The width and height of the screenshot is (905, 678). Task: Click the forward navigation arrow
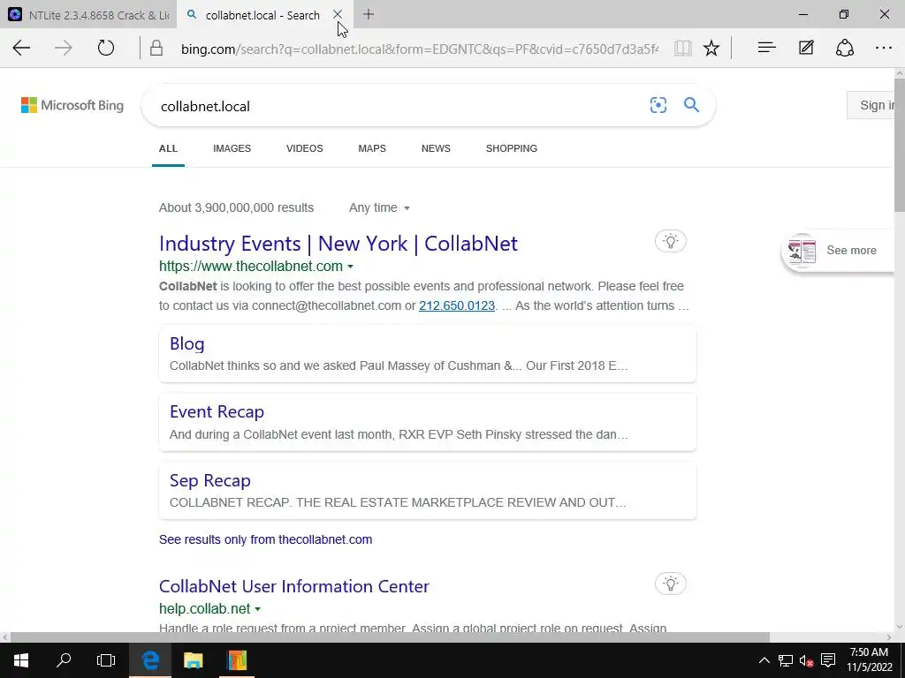coord(63,48)
